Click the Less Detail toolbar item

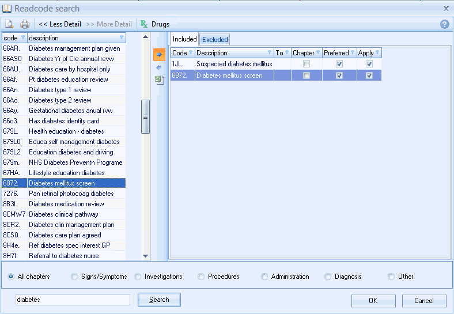point(60,24)
